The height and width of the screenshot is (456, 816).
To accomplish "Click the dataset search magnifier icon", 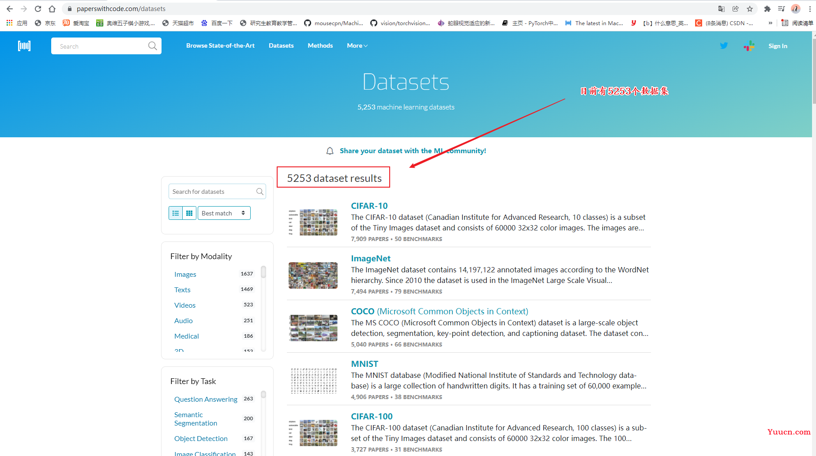I will [260, 191].
